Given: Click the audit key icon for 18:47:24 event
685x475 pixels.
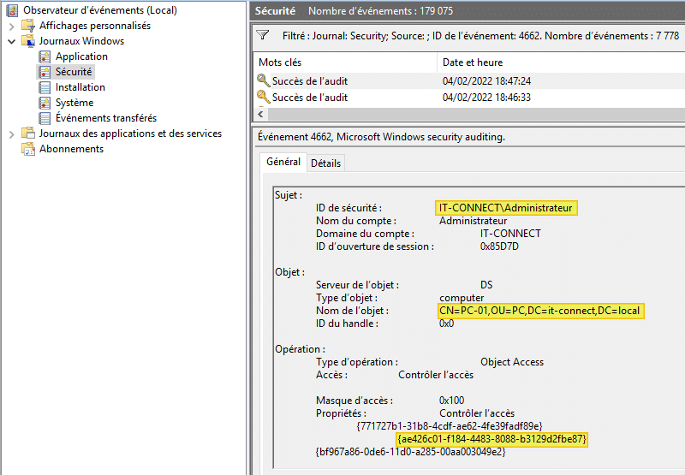Looking at the screenshot, I should 263,80.
